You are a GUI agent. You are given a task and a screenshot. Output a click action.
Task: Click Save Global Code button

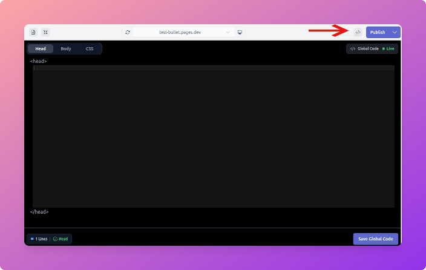[x=375, y=239]
